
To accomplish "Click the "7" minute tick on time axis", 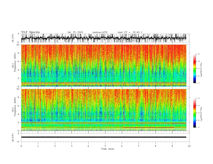I will point(139,146).
